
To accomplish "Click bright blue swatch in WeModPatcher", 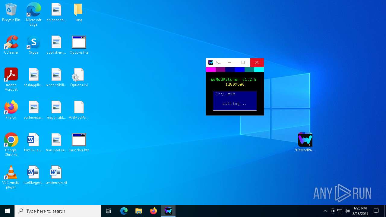I will [x=240, y=70].
